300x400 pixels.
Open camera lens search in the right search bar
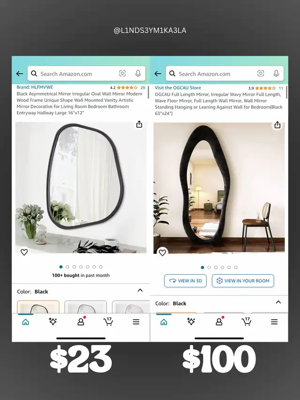pyautogui.click(x=261, y=74)
